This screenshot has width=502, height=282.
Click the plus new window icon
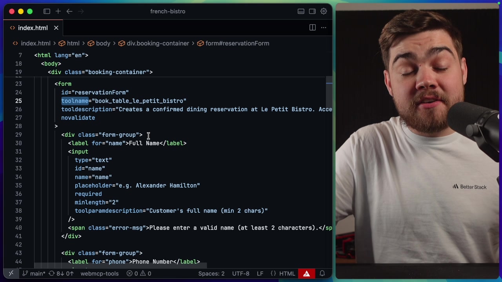(58, 11)
